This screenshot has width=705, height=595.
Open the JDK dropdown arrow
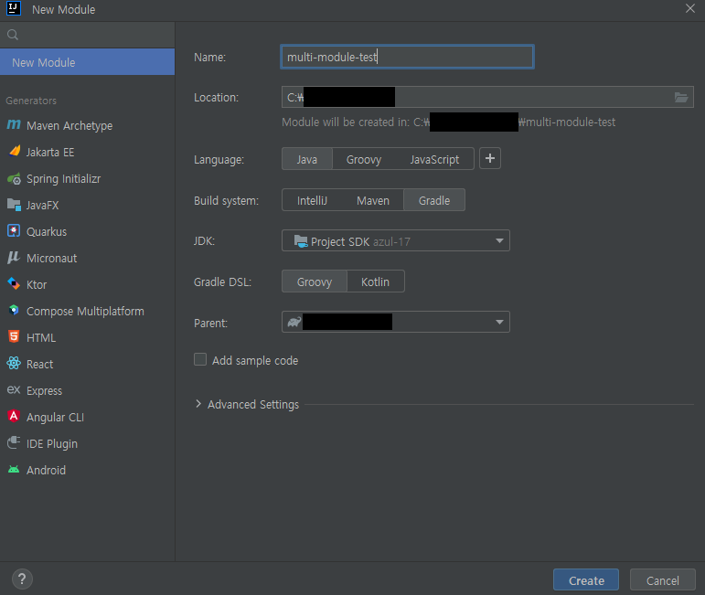click(x=499, y=241)
